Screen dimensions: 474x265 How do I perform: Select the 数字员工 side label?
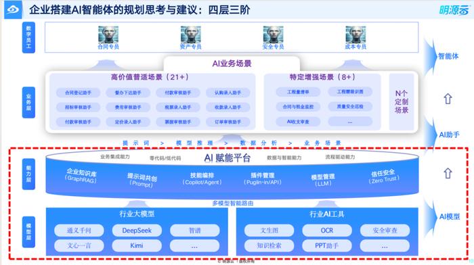tap(28, 37)
